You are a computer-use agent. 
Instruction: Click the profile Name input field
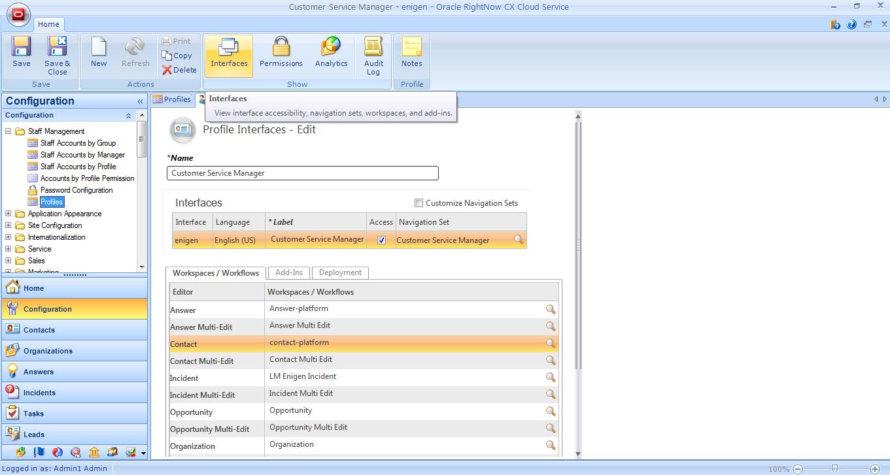click(x=302, y=173)
